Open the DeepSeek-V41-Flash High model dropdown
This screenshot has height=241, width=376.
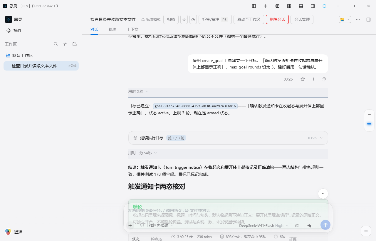263,225
